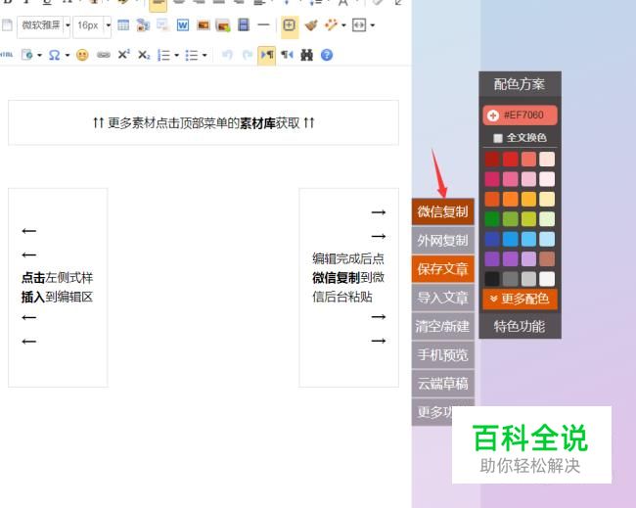Apply auto typeset magic wand
The width and height of the screenshot is (636, 508).
331,25
